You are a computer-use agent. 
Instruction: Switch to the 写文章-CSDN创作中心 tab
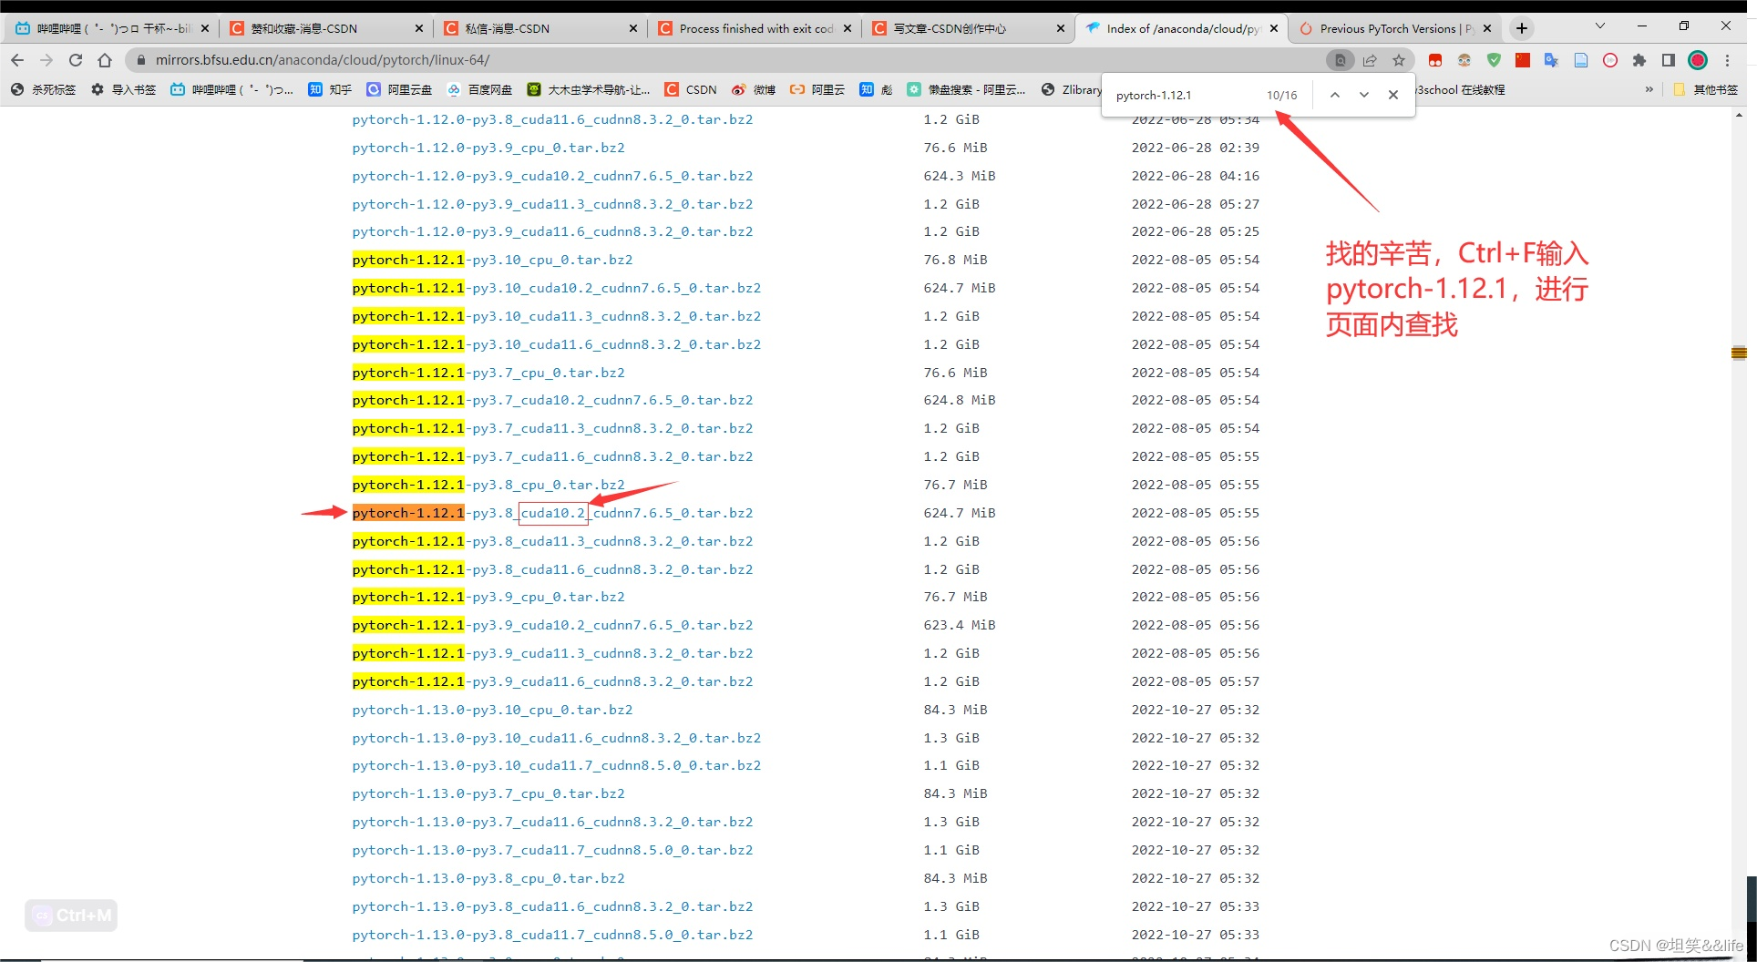tap(969, 28)
